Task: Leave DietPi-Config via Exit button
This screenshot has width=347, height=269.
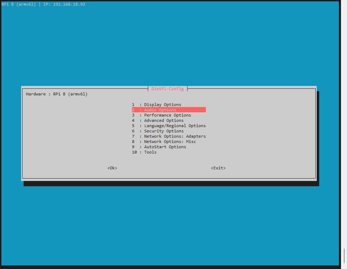Action: coord(218,168)
